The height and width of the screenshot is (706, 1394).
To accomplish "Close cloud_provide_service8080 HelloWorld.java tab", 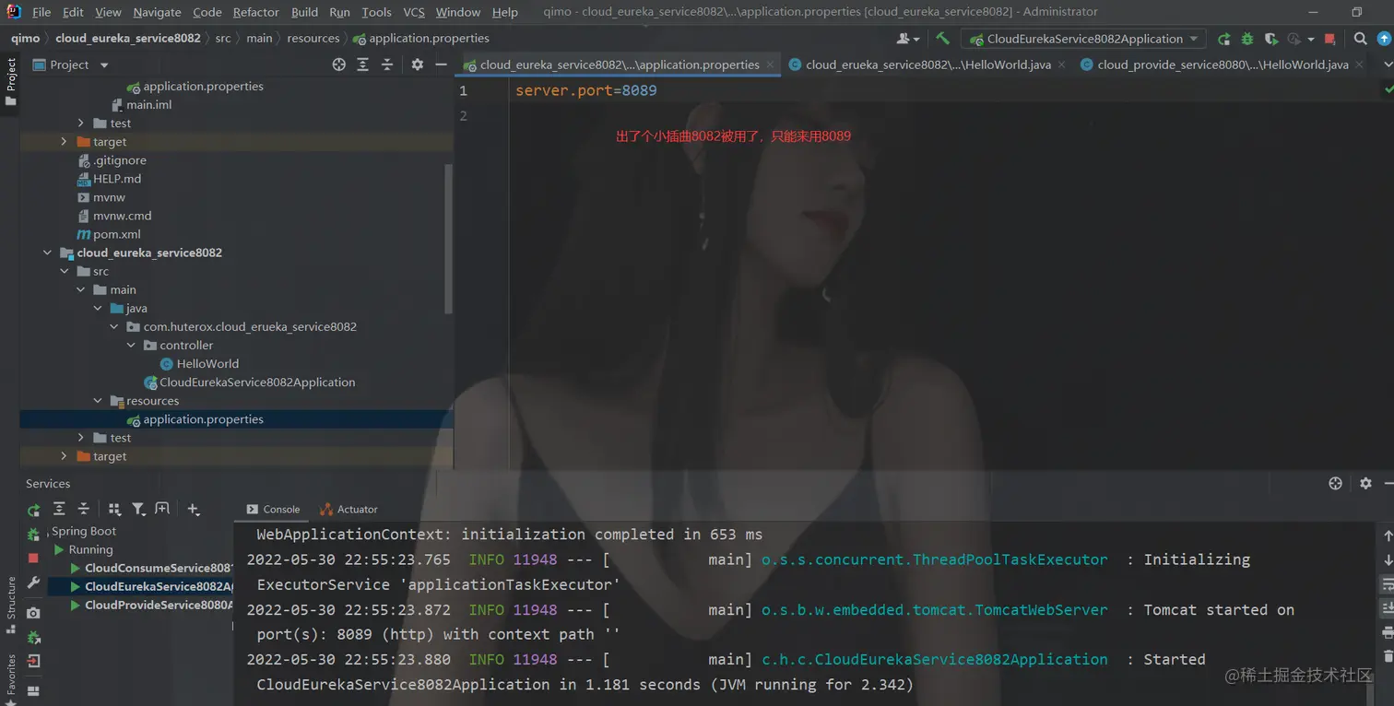I will point(1359,65).
